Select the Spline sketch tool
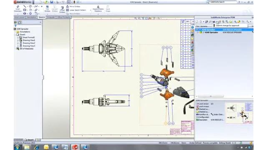Image resolution: width=267 pixels, height=150 pixels. (x=36, y=6)
